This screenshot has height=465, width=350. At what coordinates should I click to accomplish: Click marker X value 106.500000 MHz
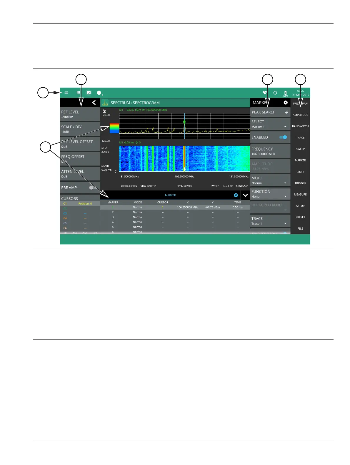[x=188, y=208]
